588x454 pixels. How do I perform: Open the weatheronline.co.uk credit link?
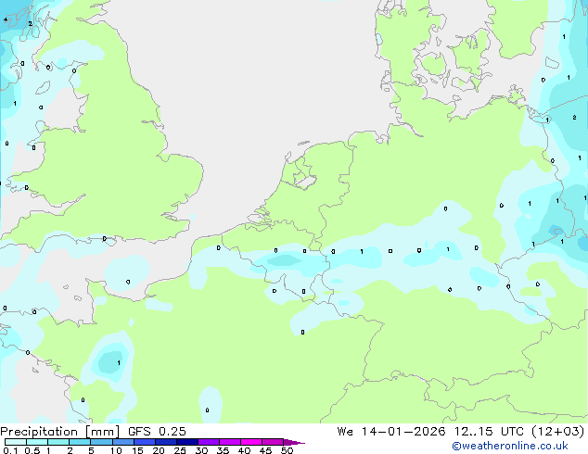click(510, 446)
